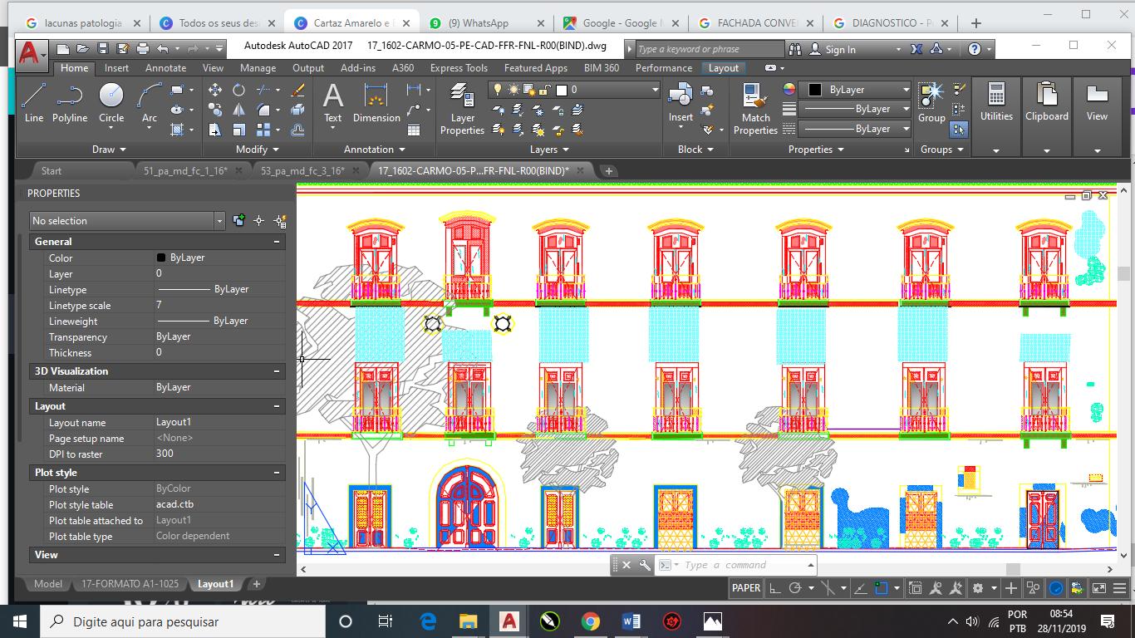
Task: Select the Polyline tool
Action: tap(70, 103)
